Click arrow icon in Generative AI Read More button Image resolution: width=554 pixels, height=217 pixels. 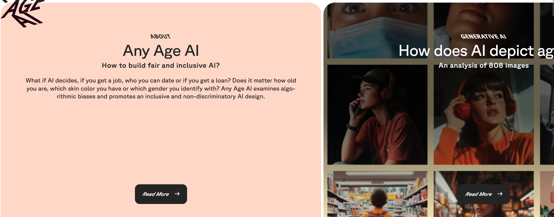(500, 194)
